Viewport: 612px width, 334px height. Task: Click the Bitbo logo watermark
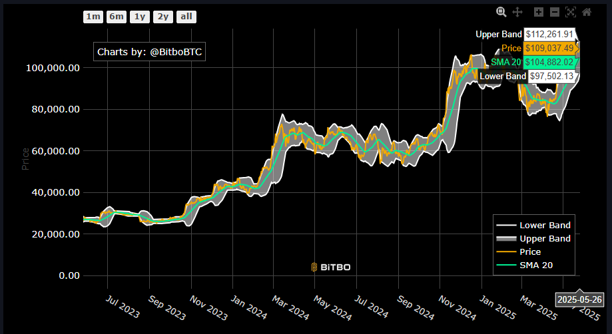pyautogui.click(x=331, y=267)
